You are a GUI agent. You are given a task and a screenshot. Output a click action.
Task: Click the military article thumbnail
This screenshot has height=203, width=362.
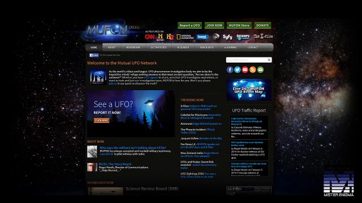92,152
